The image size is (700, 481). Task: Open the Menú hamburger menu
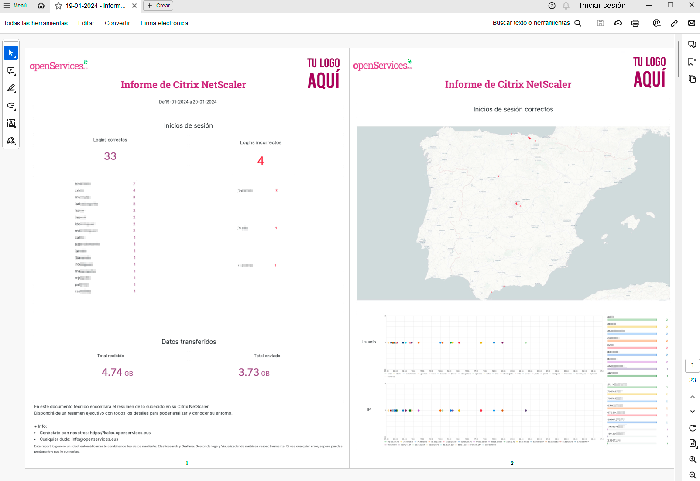point(15,6)
